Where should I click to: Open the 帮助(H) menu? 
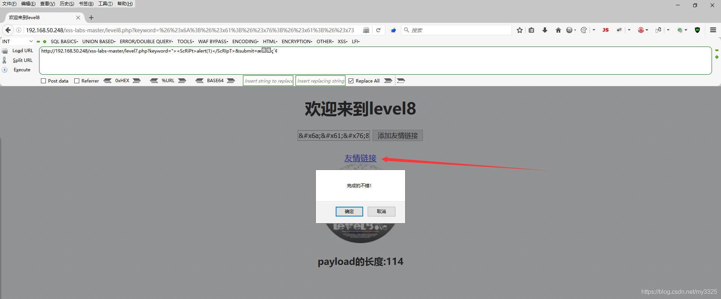(x=125, y=4)
